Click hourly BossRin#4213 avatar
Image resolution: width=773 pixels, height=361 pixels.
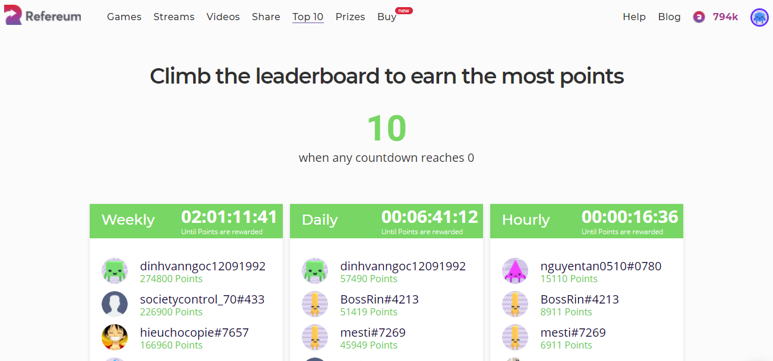point(515,304)
